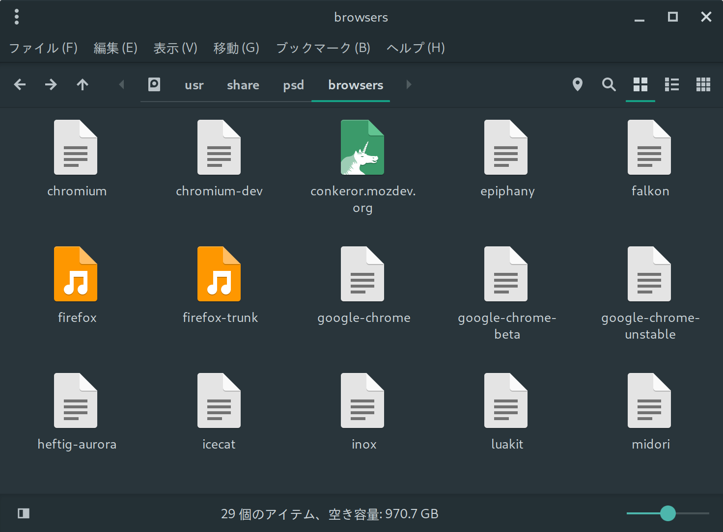Select the icecat file icon
723x532 pixels.
[219, 400]
